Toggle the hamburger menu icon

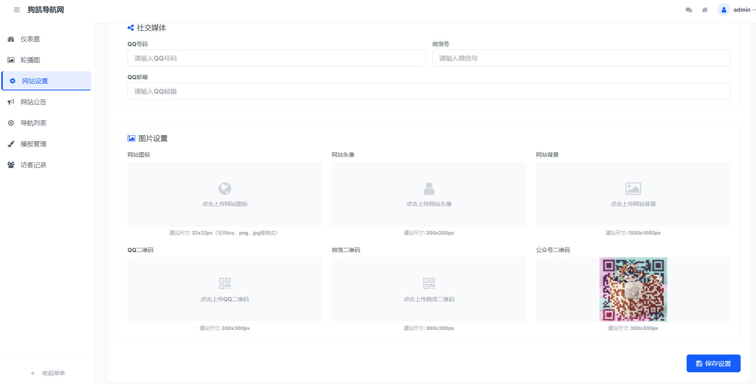click(x=17, y=10)
